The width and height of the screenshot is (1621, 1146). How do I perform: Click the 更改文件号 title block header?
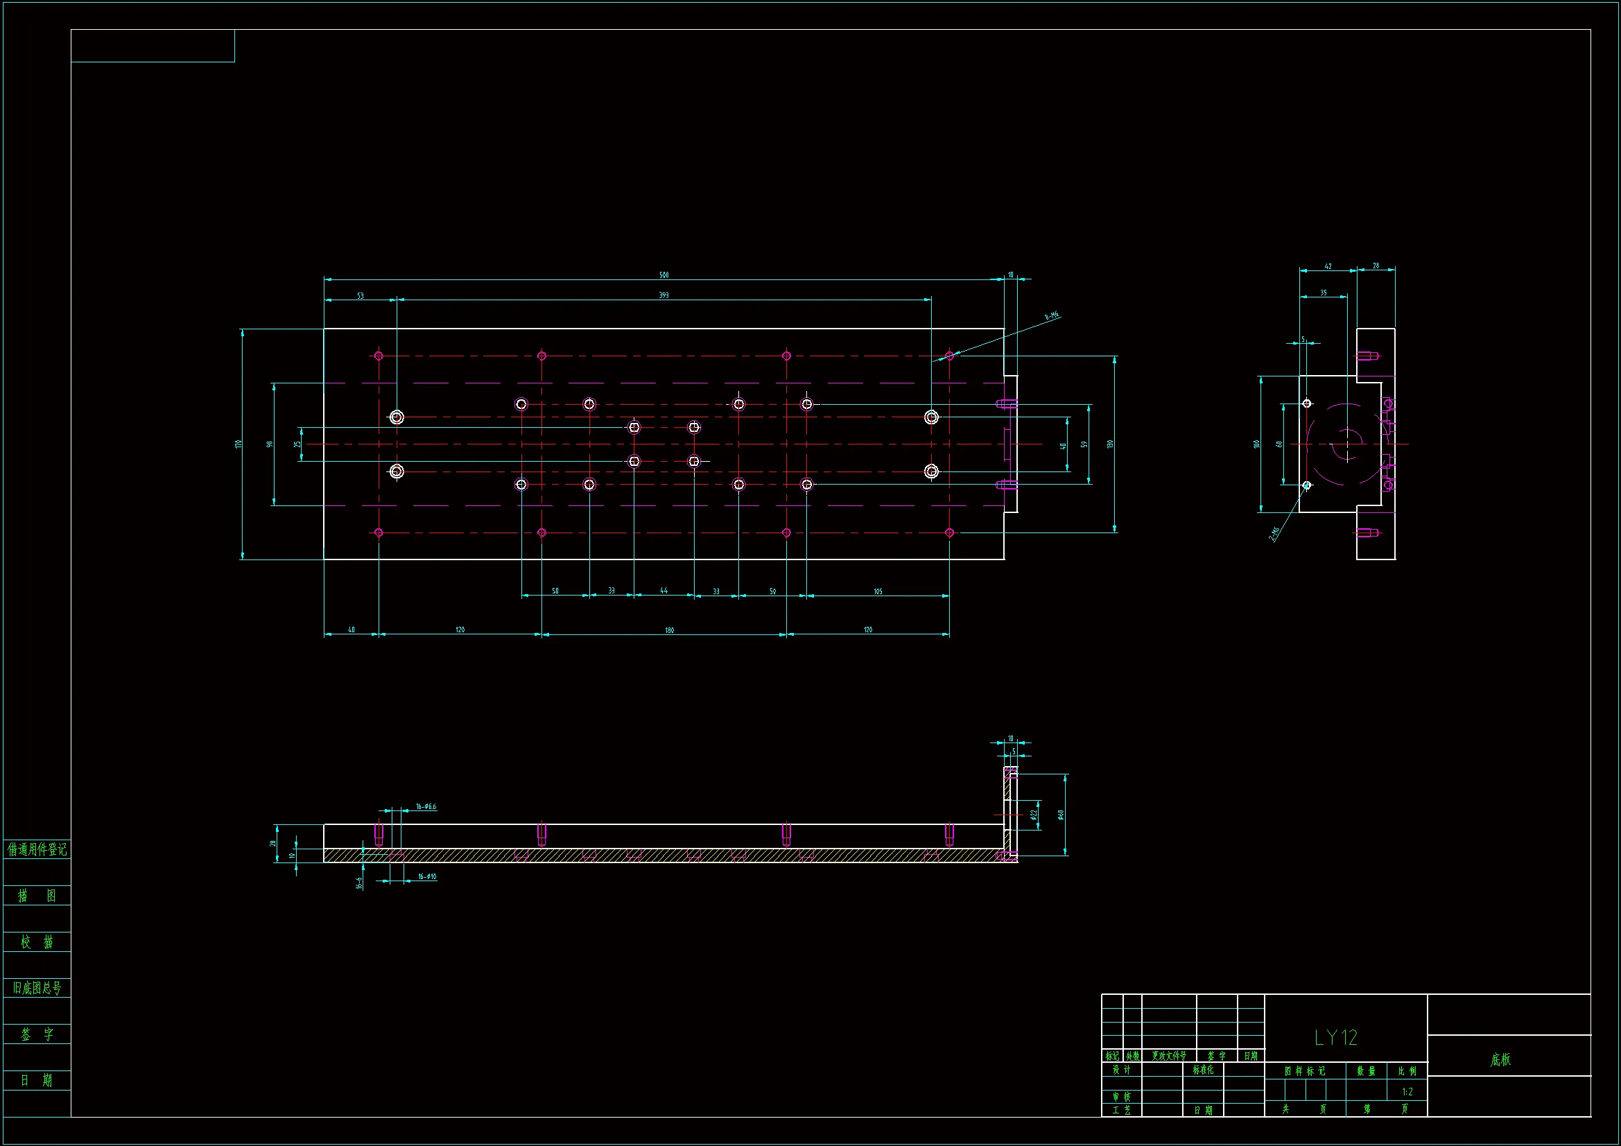tap(1169, 1057)
